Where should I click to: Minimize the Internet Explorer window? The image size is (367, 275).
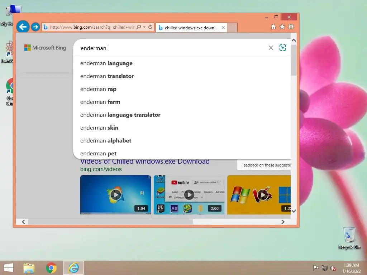coord(267,17)
